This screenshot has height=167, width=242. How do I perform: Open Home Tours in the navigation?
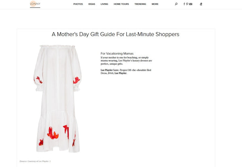coord(121,4)
